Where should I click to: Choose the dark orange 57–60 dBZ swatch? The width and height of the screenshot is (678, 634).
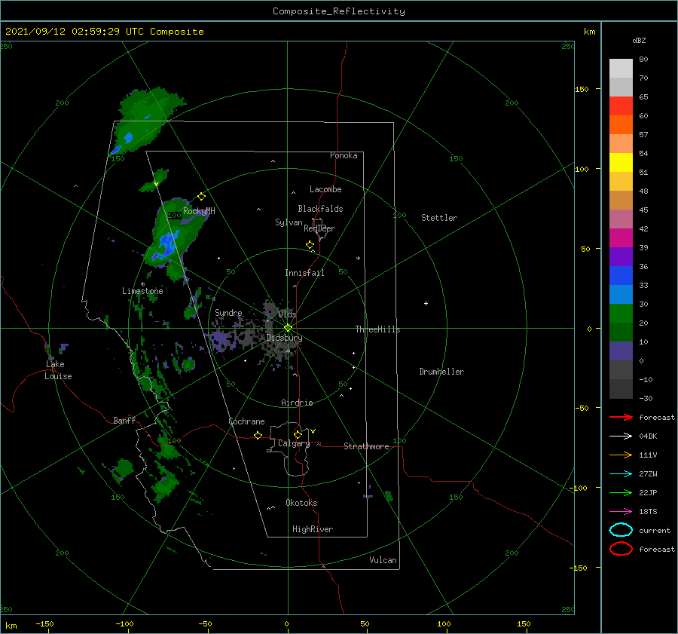tap(621, 124)
